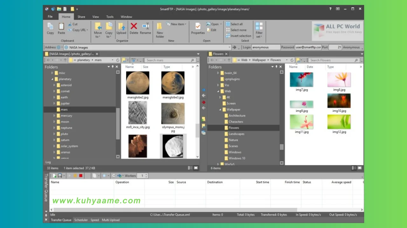Viewport: 407px width, 228px height.
Task: Expand the twain_64 folder in right tree
Action: pyautogui.click(x=218, y=73)
